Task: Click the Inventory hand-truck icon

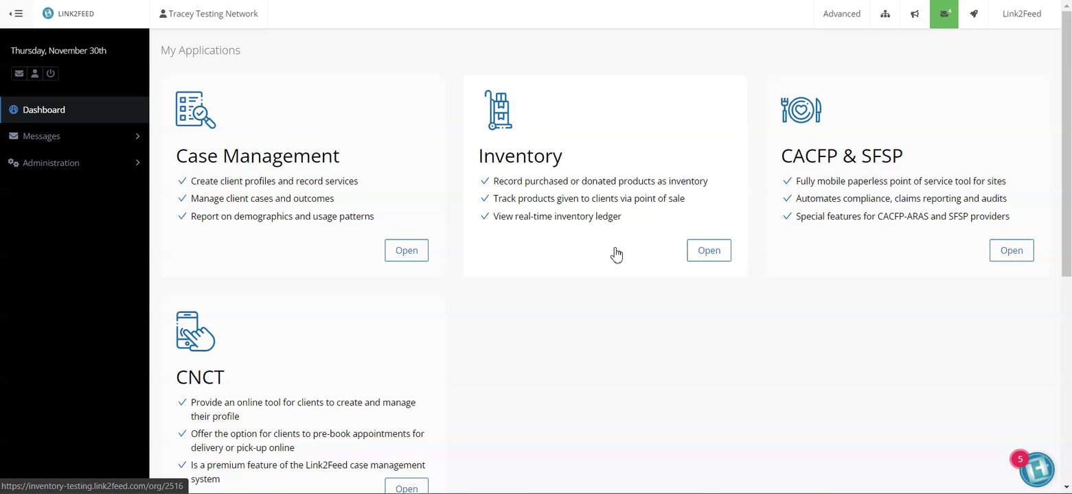Action: point(499,110)
